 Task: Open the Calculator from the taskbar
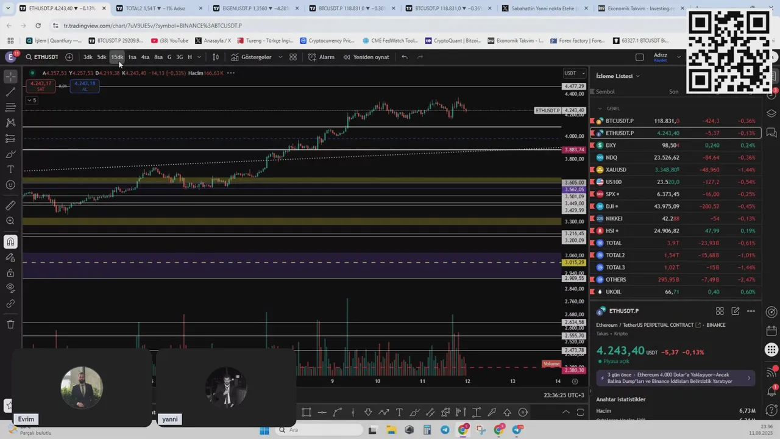427,430
